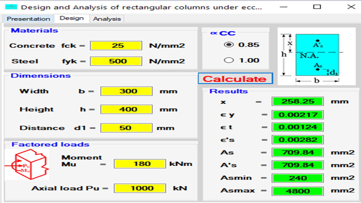Image resolution: width=361 pixels, height=203 pixels.
Task: Switch to the Analysis tab
Action: pyautogui.click(x=107, y=19)
